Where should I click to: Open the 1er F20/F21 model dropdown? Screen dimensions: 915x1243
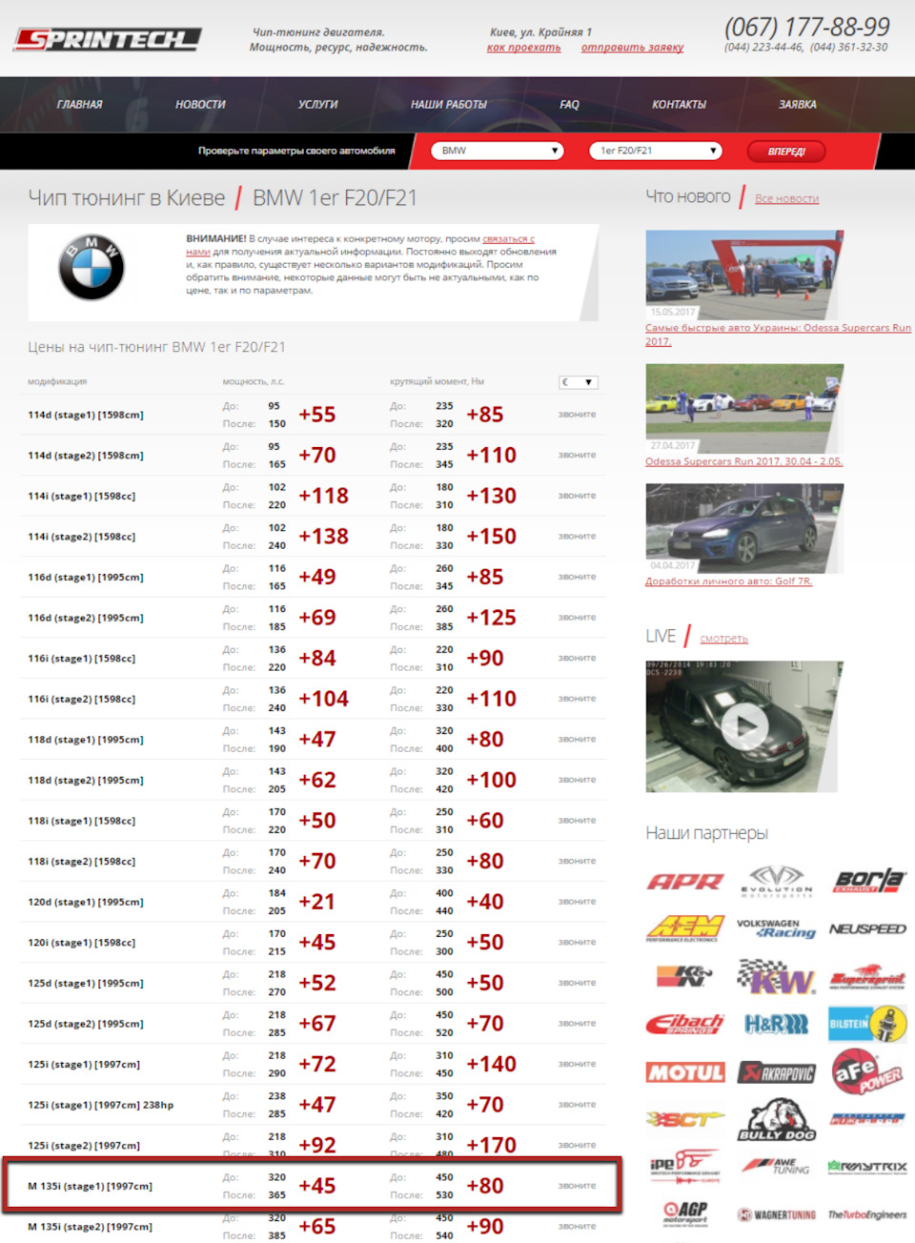[x=656, y=151]
